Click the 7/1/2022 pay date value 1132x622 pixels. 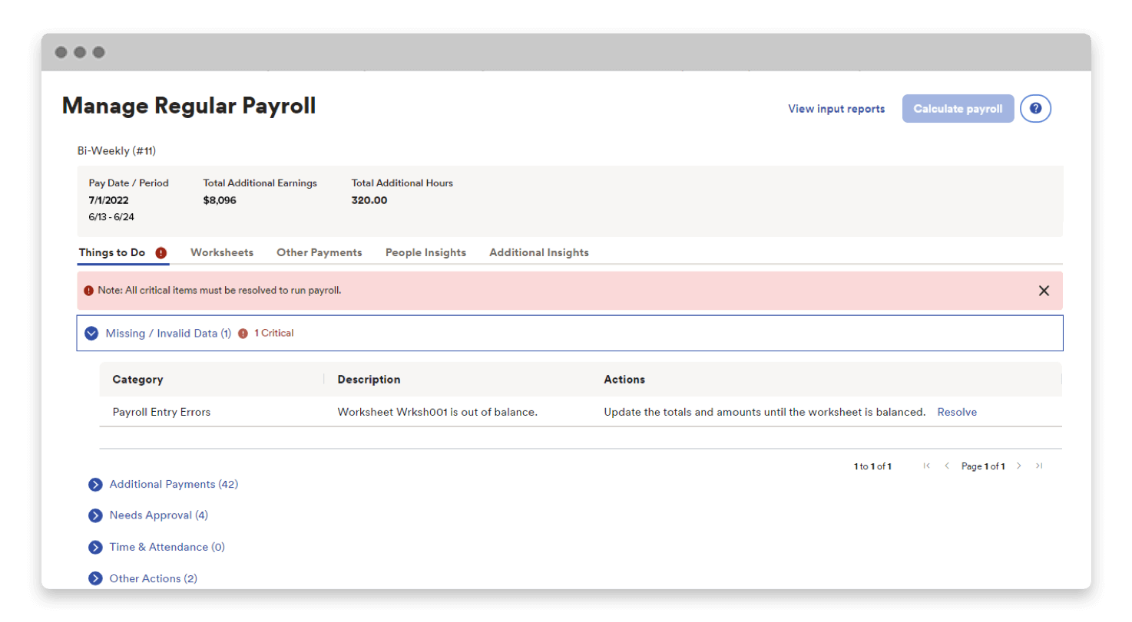(x=109, y=200)
